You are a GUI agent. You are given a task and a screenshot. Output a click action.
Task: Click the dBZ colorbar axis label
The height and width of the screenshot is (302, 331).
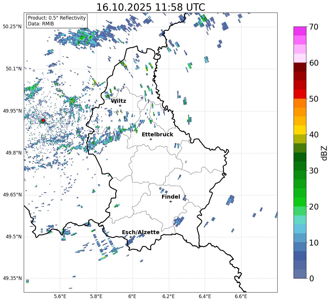325,153
